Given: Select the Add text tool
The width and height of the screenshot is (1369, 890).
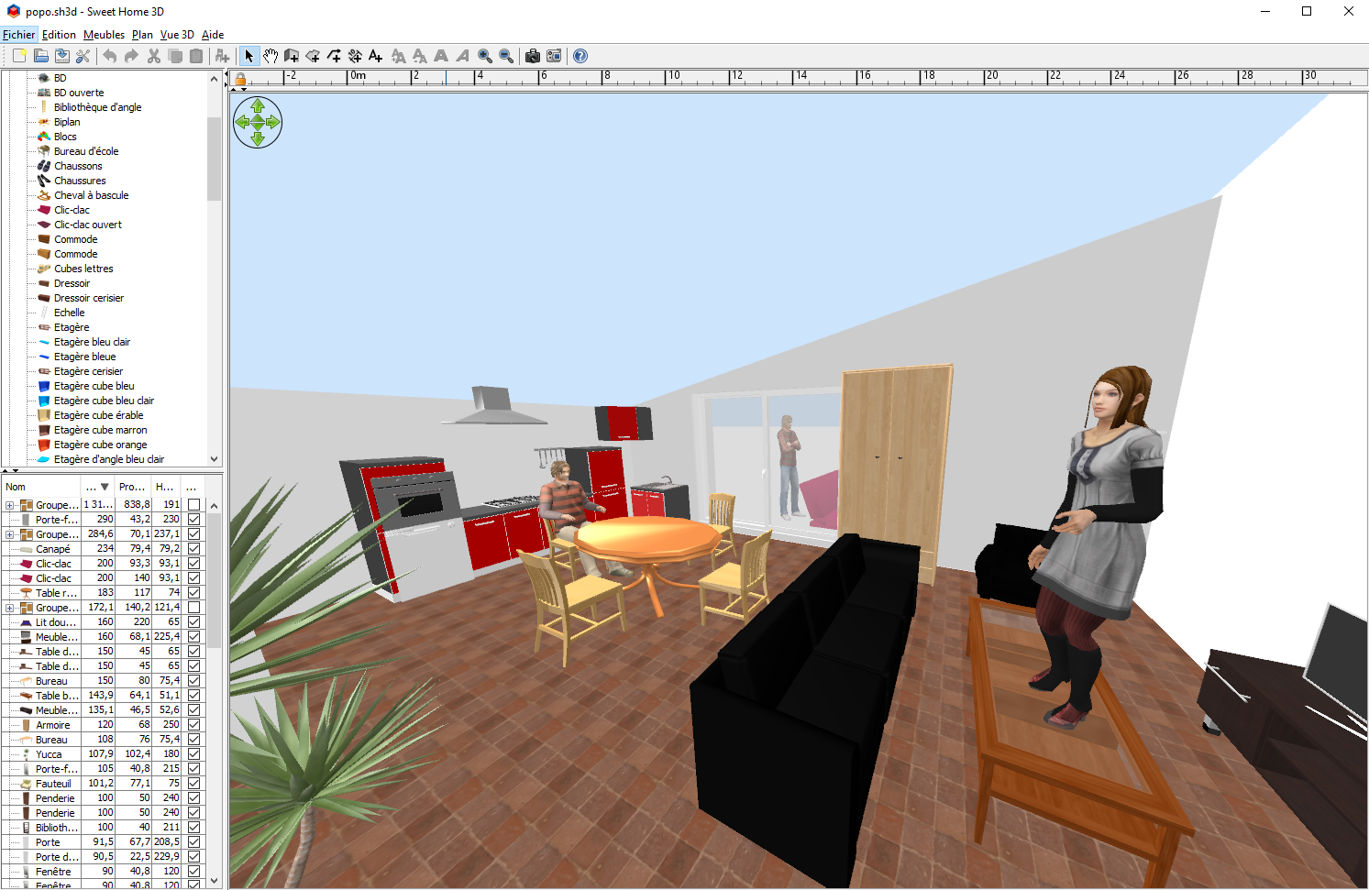Looking at the screenshot, I should click(375, 56).
